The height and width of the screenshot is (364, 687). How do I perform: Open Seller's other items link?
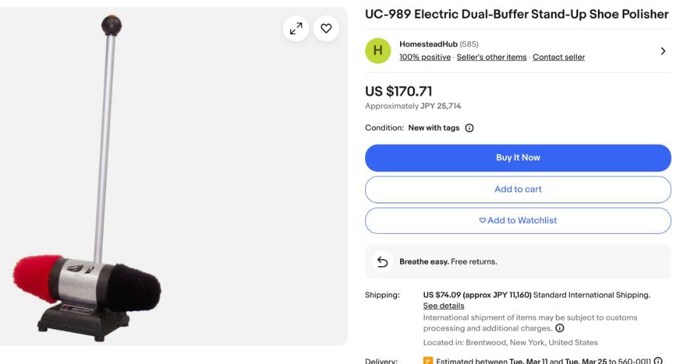click(x=492, y=57)
